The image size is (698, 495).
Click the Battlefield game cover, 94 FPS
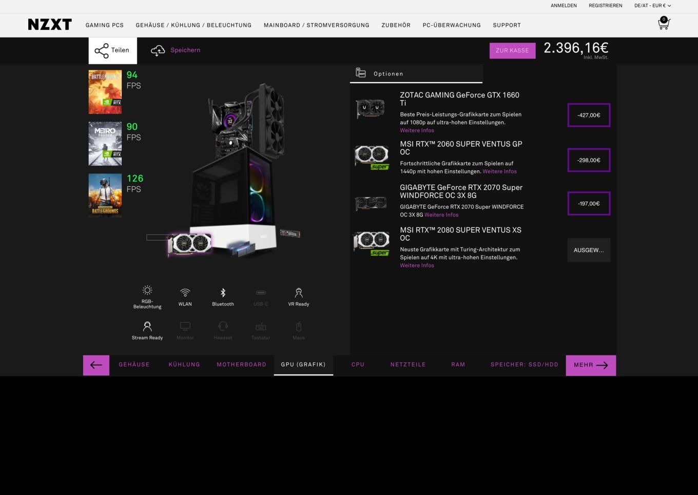point(105,92)
